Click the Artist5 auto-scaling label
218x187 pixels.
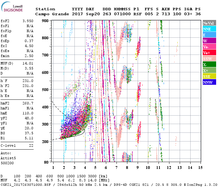point(8,158)
